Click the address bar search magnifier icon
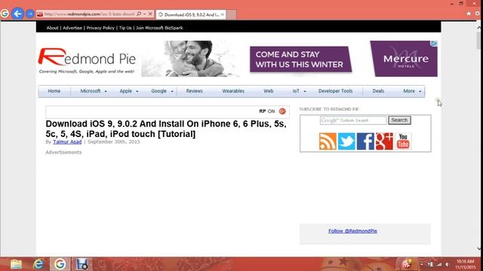This screenshot has height=271, width=483. pos(139,14)
